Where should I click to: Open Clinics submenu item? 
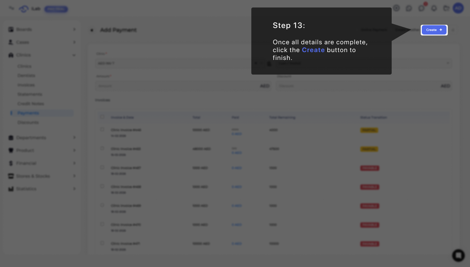[24, 66]
